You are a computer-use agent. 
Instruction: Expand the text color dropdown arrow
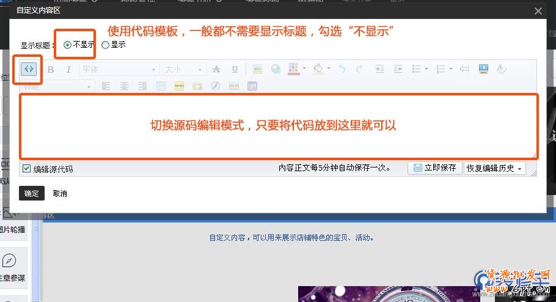click(x=304, y=68)
